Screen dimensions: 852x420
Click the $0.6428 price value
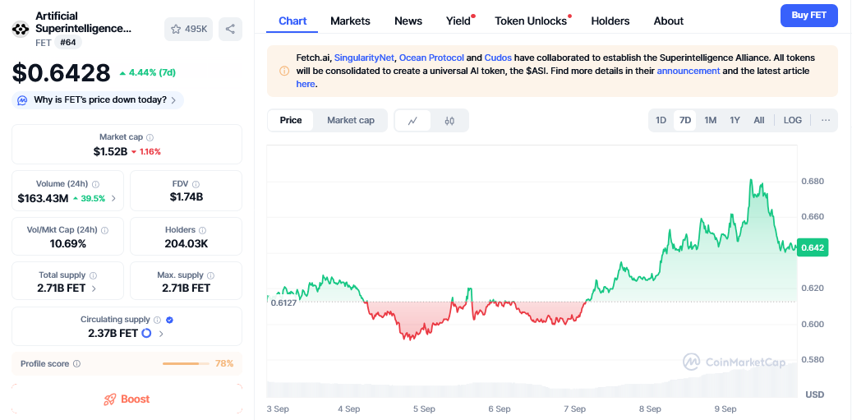coord(62,73)
